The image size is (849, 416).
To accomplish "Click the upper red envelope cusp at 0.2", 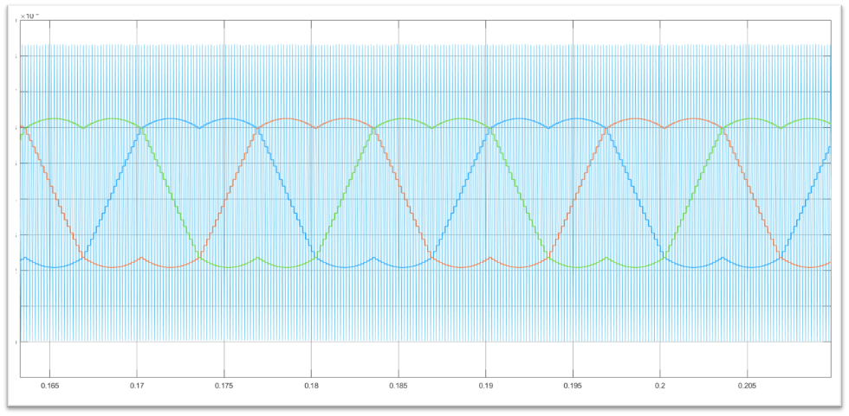I will 664,129.
